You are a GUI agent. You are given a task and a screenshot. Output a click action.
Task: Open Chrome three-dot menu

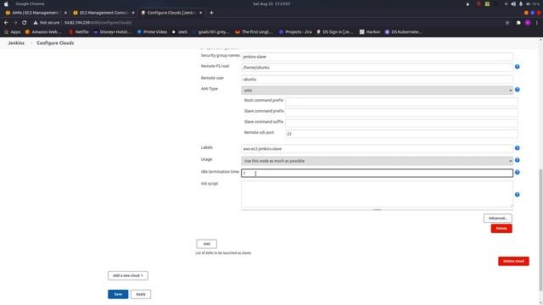[537, 23]
